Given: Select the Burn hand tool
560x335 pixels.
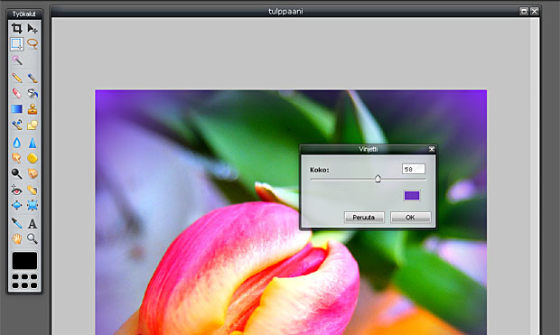Looking at the screenshot, I should (33, 173).
